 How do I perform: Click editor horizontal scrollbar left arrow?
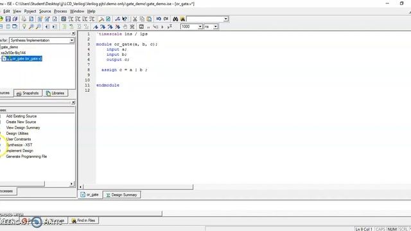(81, 187)
